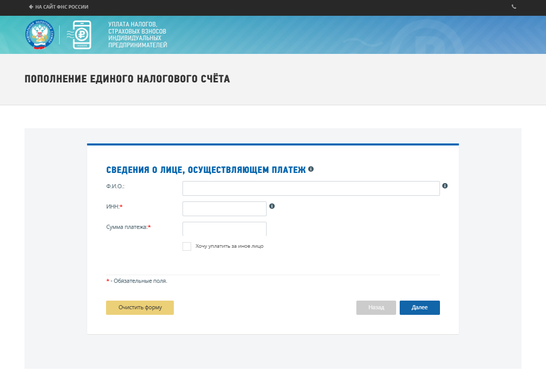546x383 pixels.
Task: Focus the 'Сумма платежа' input field
Action: pos(224,229)
